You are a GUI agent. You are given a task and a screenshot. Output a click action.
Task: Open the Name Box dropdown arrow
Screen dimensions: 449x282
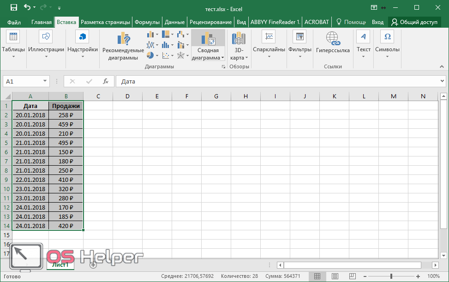[45, 81]
